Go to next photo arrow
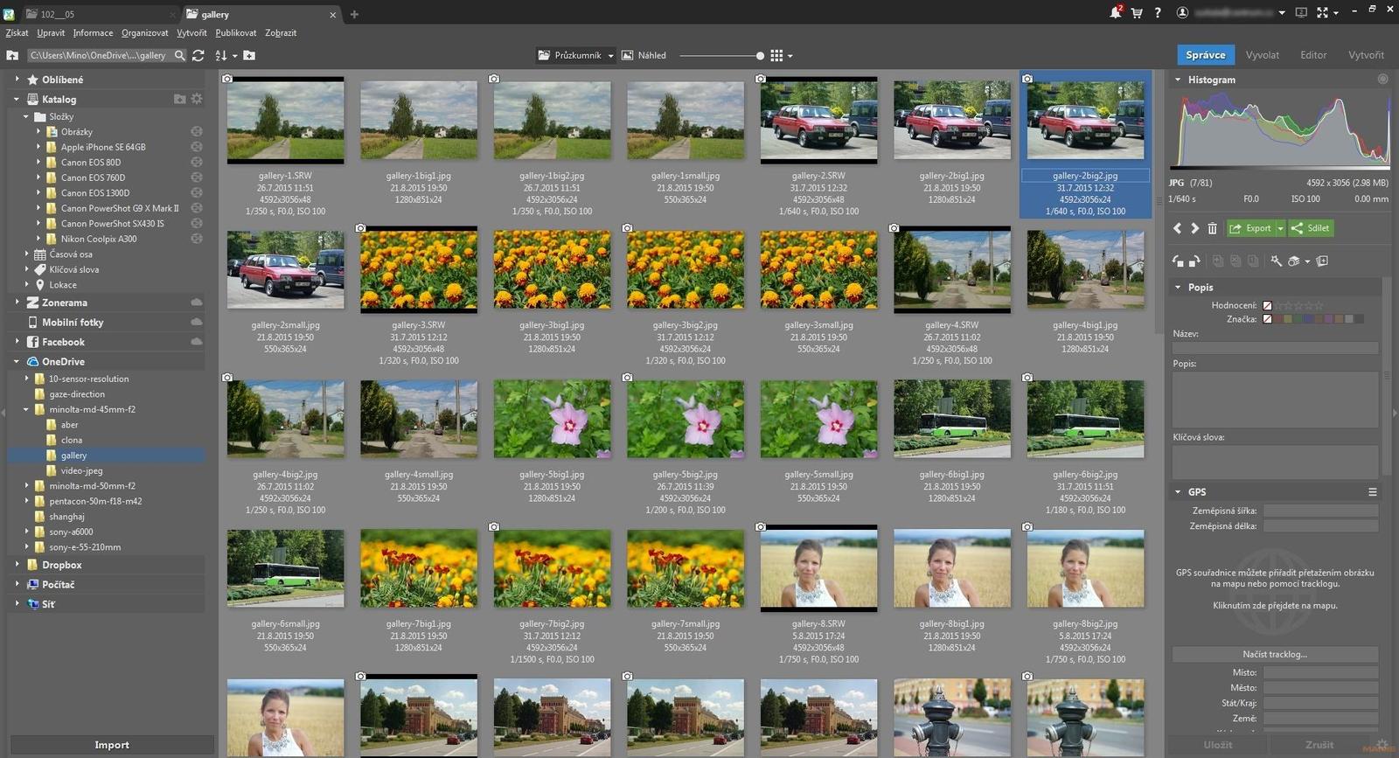 1194,228
